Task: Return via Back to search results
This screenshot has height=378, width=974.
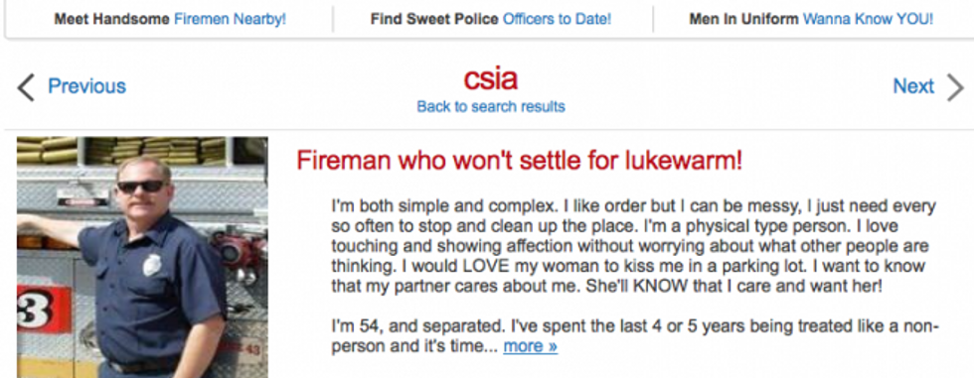Action: 491,106
